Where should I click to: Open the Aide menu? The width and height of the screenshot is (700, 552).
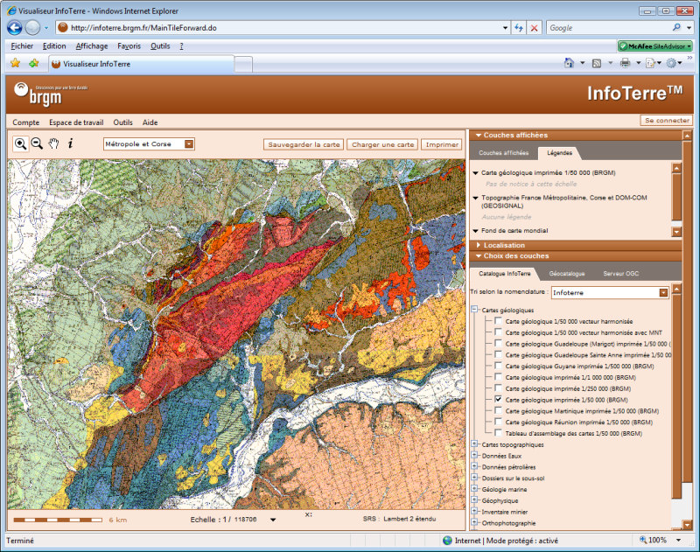coord(150,122)
